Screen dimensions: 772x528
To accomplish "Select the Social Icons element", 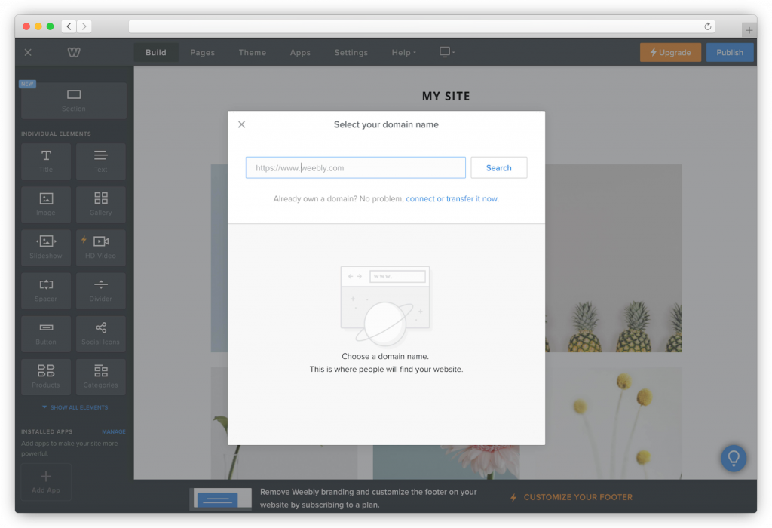I will click(101, 334).
